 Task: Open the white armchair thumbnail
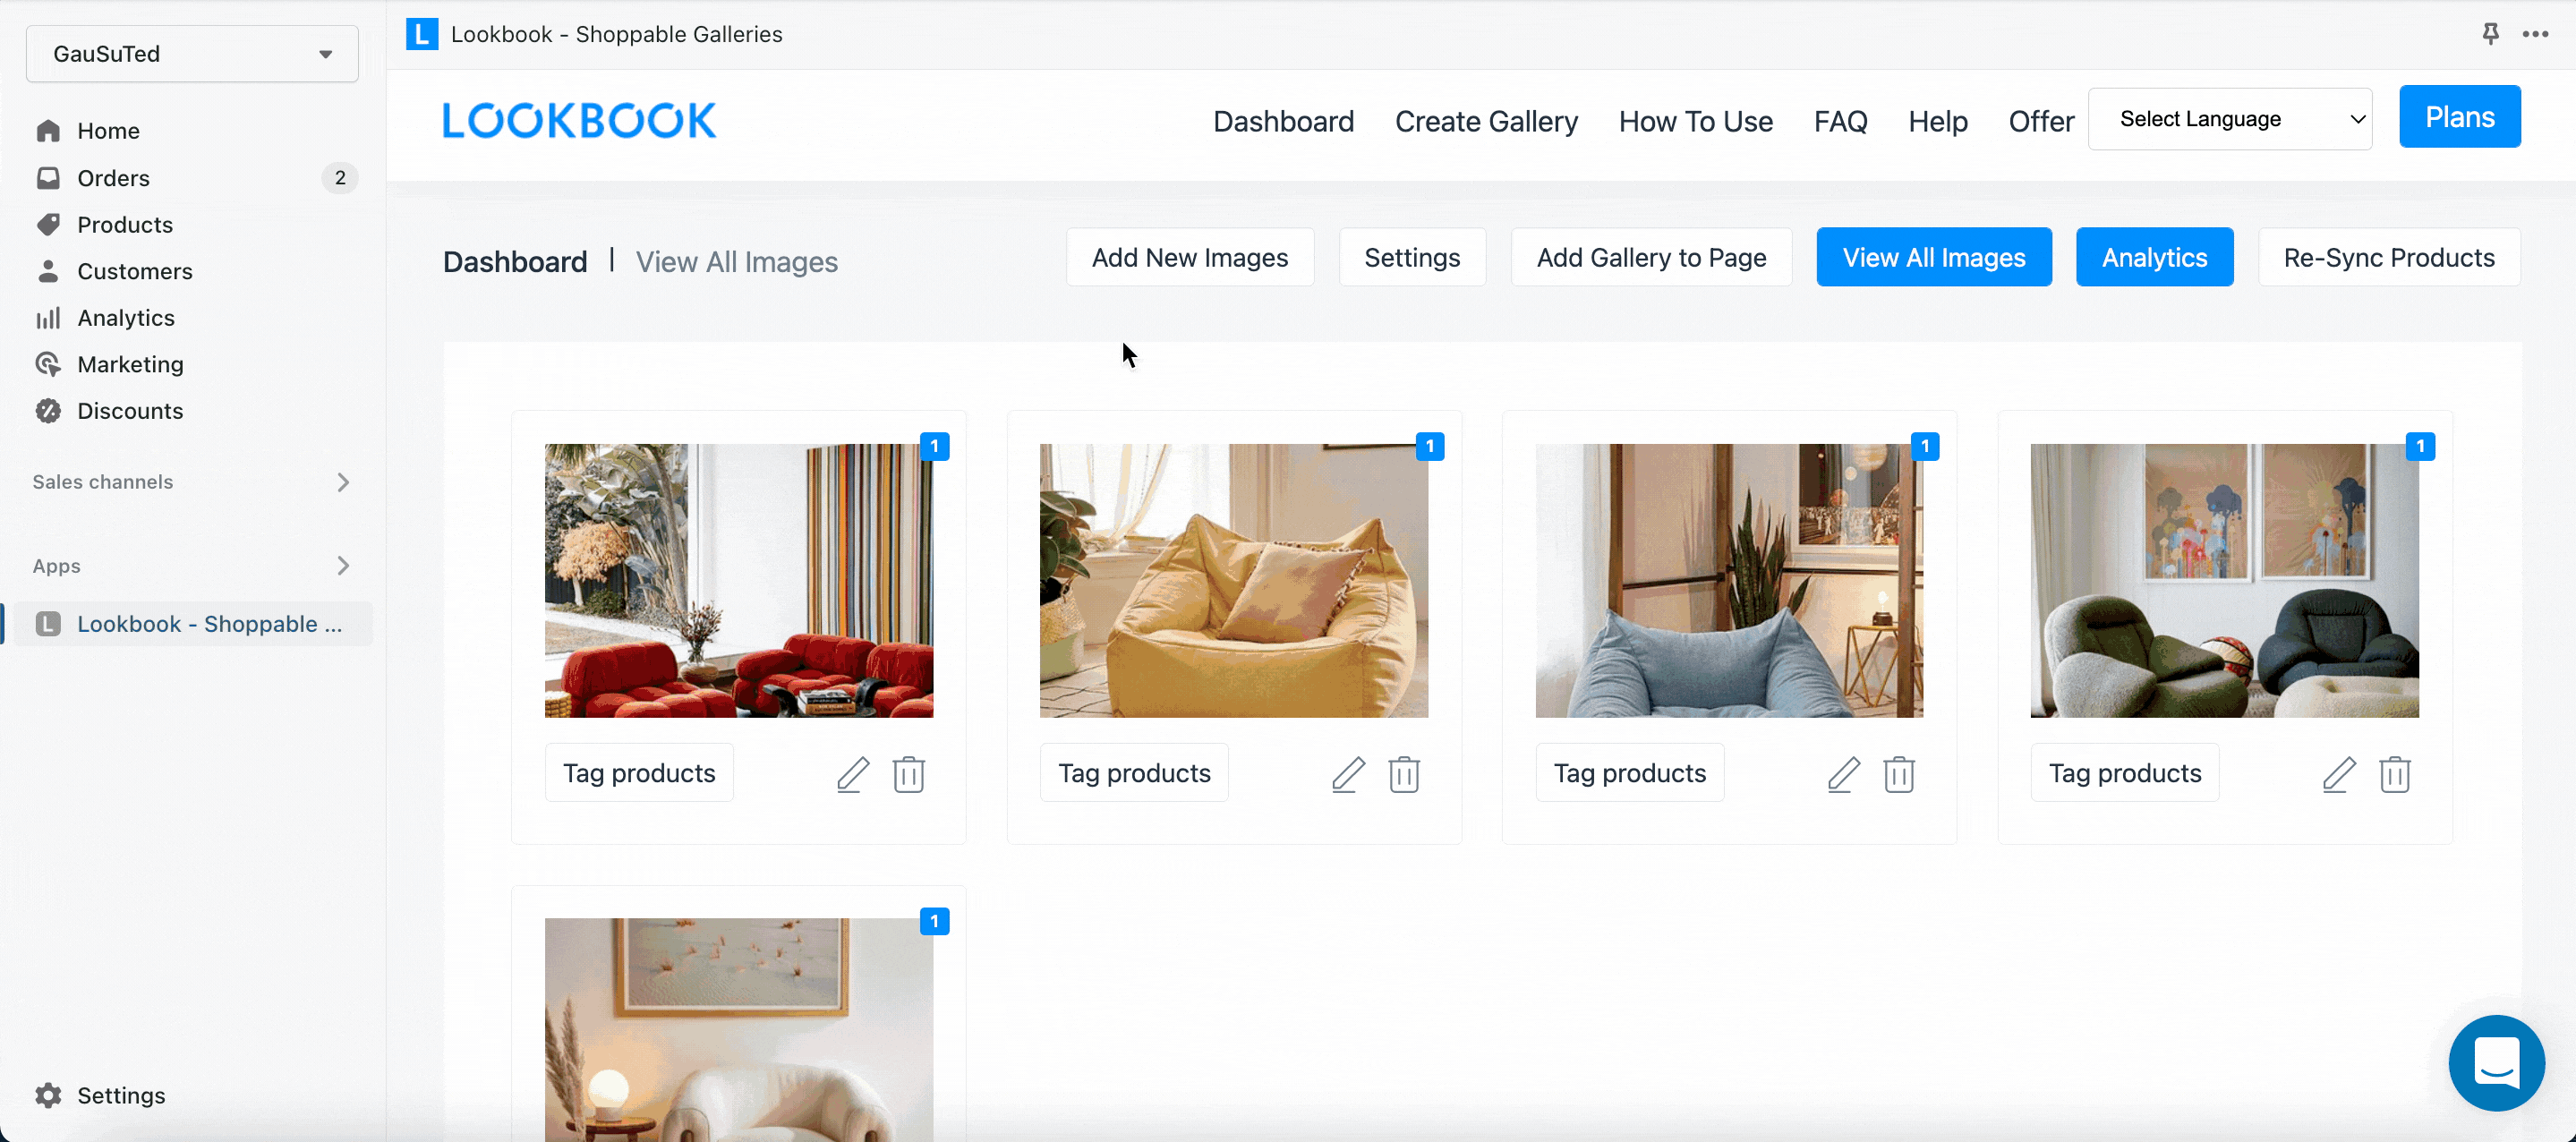pos(739,1030)
